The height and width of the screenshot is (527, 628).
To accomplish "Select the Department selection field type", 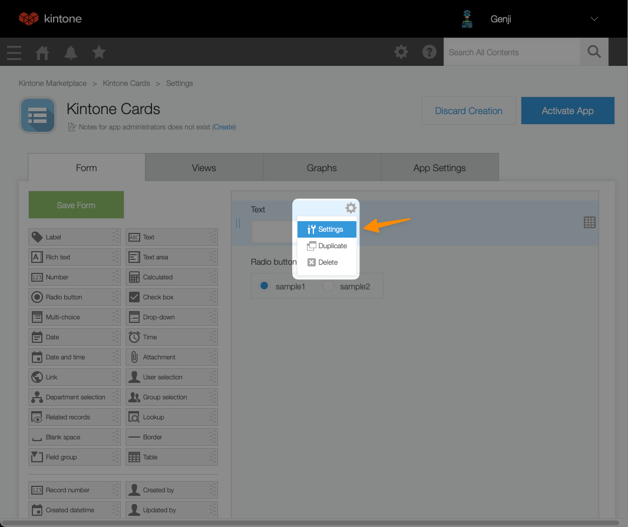I will pyautogui.click(x=74, y=397).
